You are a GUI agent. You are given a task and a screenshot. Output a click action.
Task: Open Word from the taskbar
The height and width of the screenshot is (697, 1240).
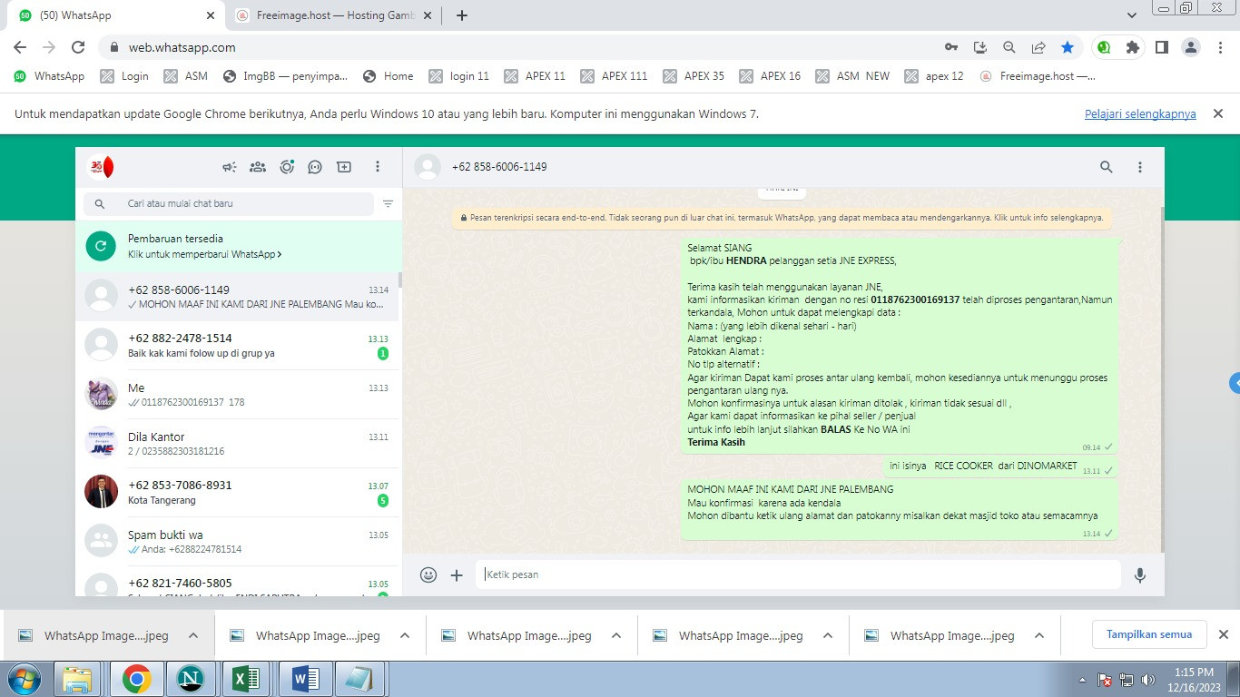tap(304, 679)
